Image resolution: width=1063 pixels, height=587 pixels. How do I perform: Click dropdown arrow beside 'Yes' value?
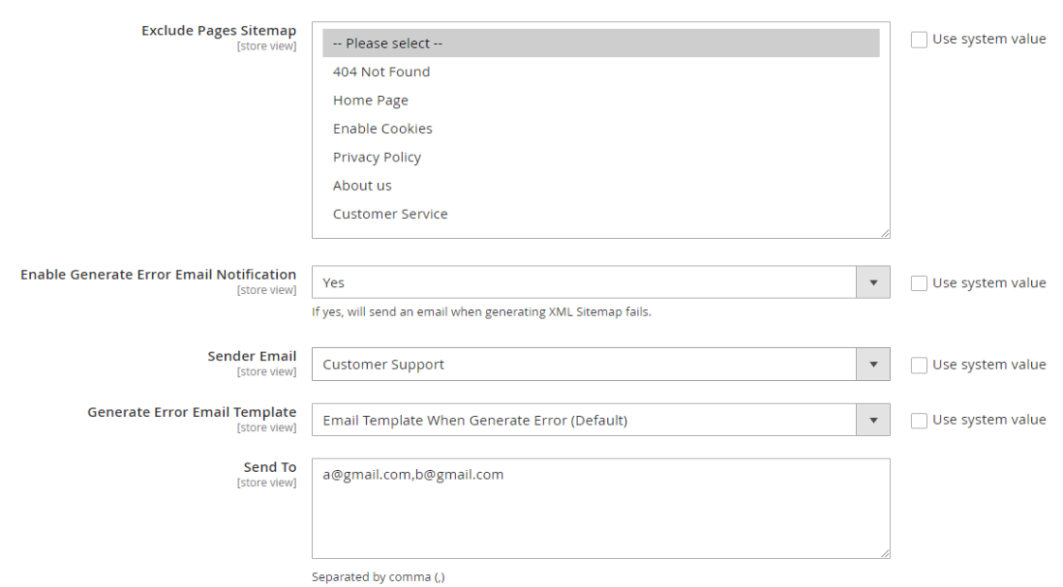(873, 282)
